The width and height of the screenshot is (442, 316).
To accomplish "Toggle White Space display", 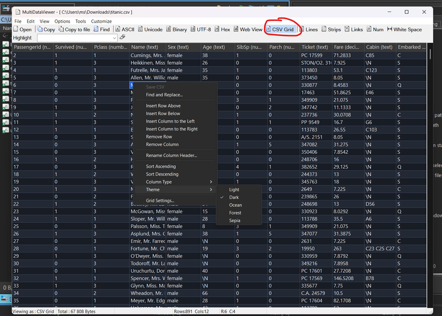I will [404, 29].
